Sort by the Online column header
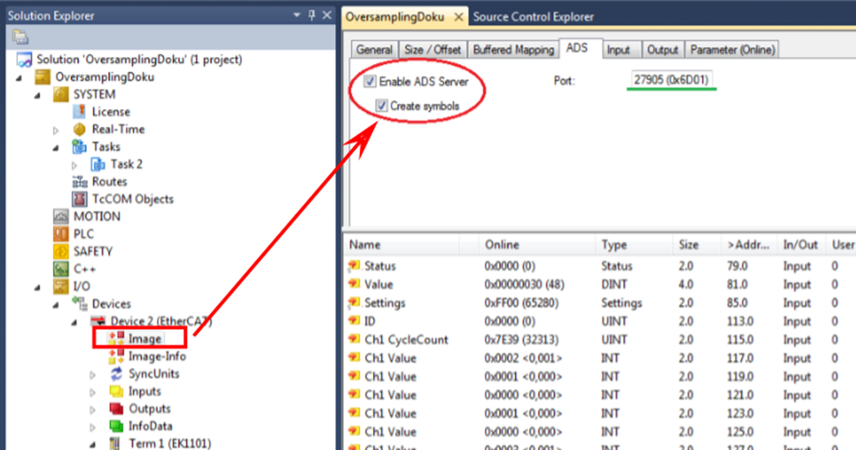 point(502,245)
